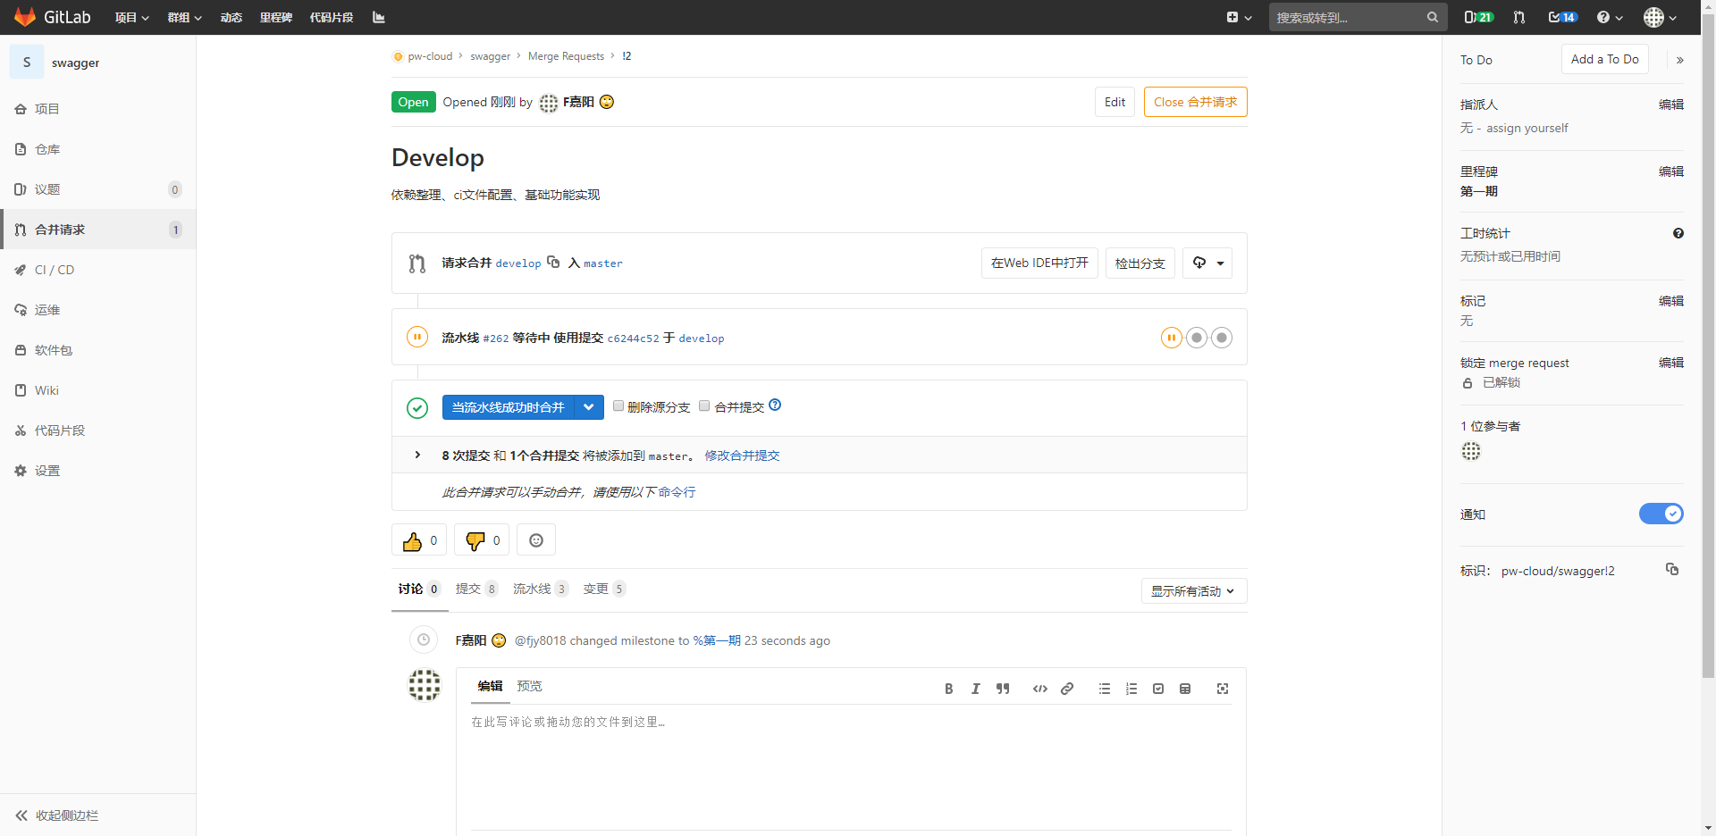This screenshot has width=1716, height=836.
Task: Open pipeline #262 link
Action: [x=496, y=339]
